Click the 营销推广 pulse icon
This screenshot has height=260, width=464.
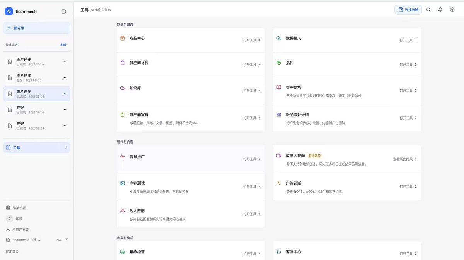click(123, 157)
